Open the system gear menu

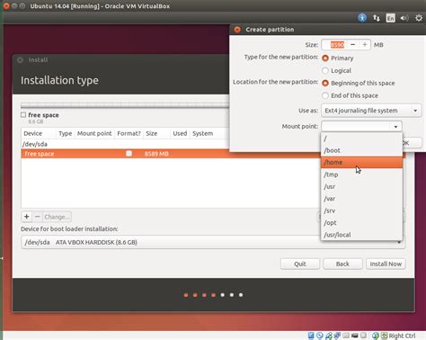[x=419, y=18]
